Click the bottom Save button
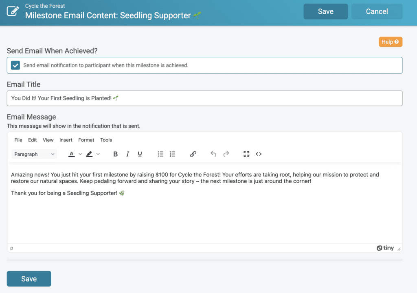417x293 pixels. click(29, 279)
